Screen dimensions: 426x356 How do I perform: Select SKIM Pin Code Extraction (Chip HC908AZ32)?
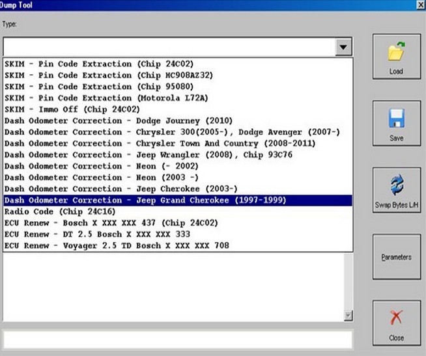(x=178, y=75)
